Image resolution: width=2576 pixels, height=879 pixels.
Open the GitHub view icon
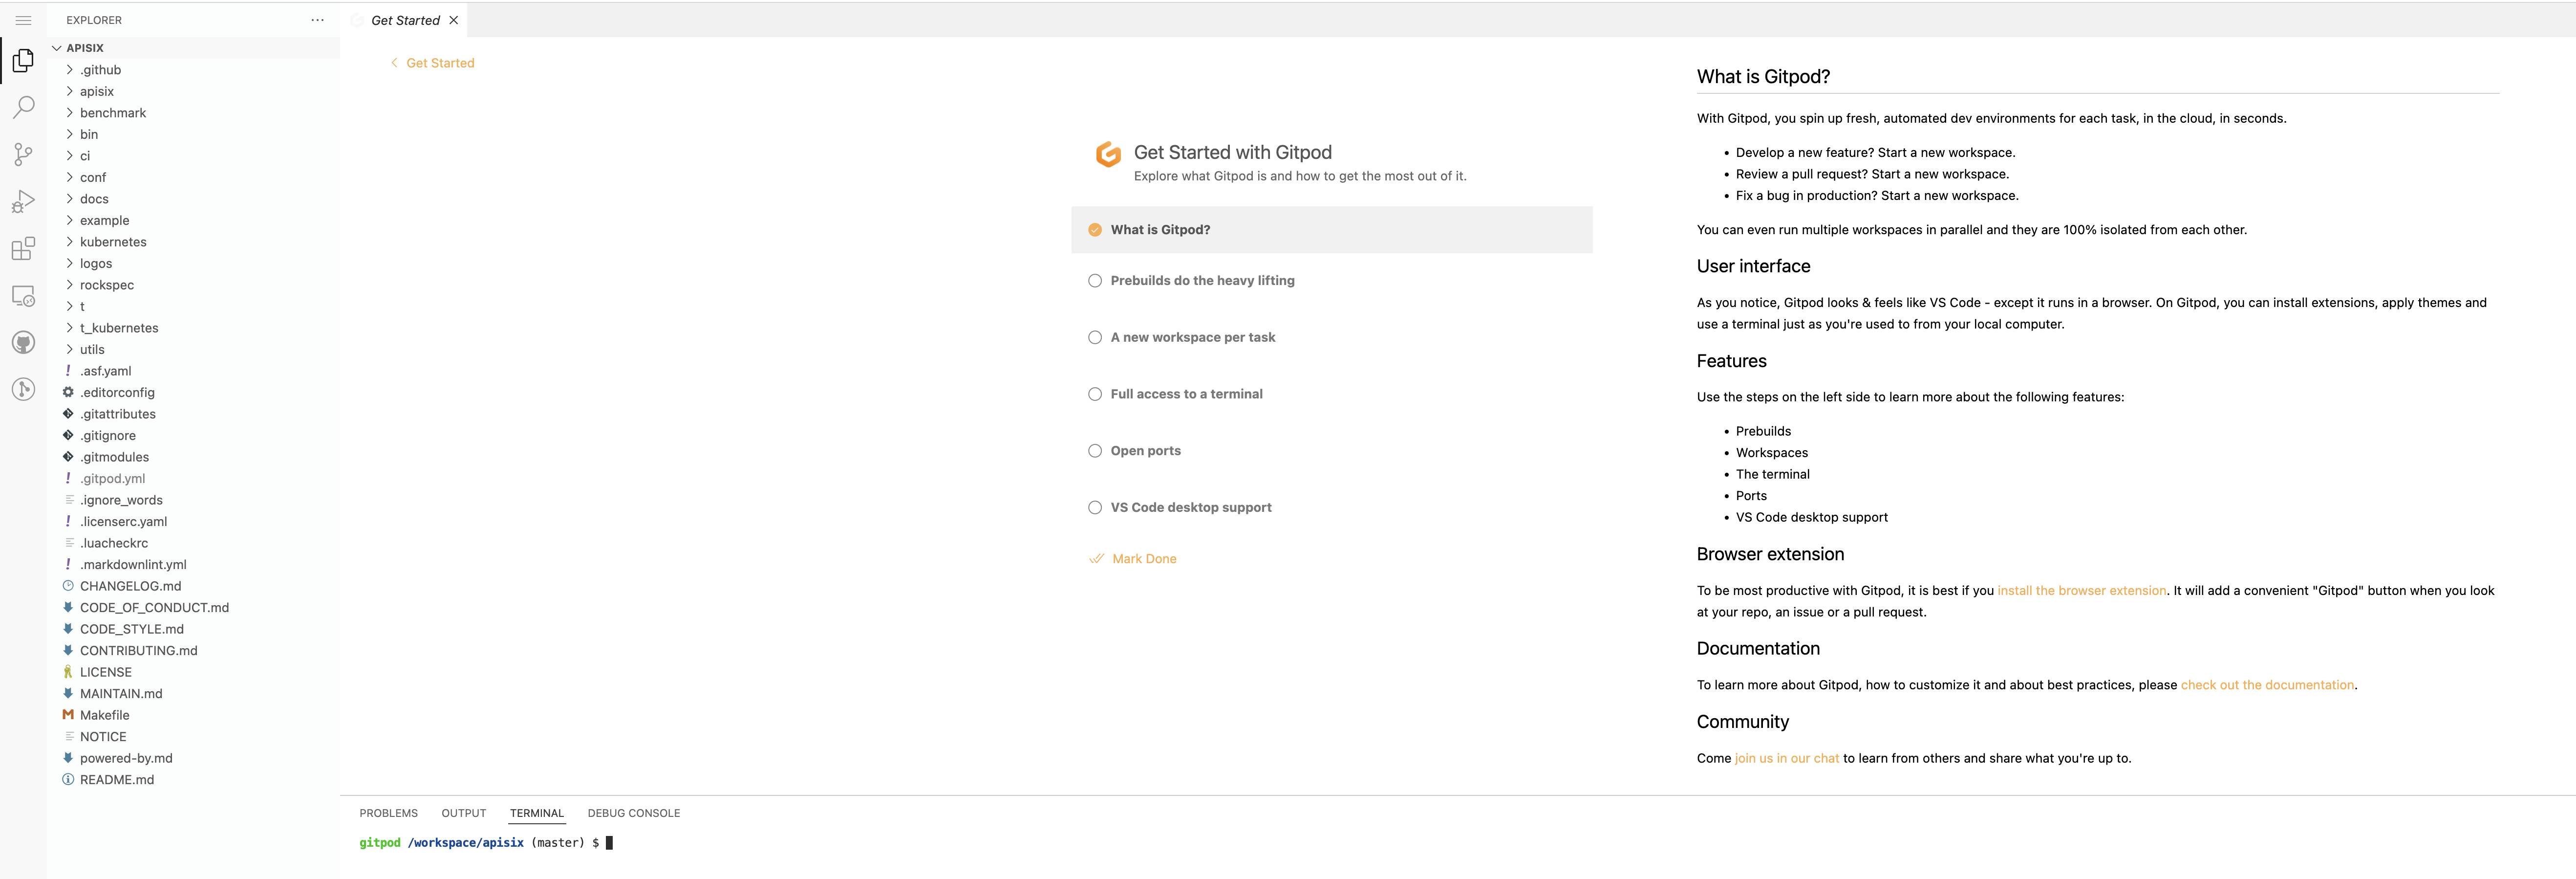pos(23,342)
